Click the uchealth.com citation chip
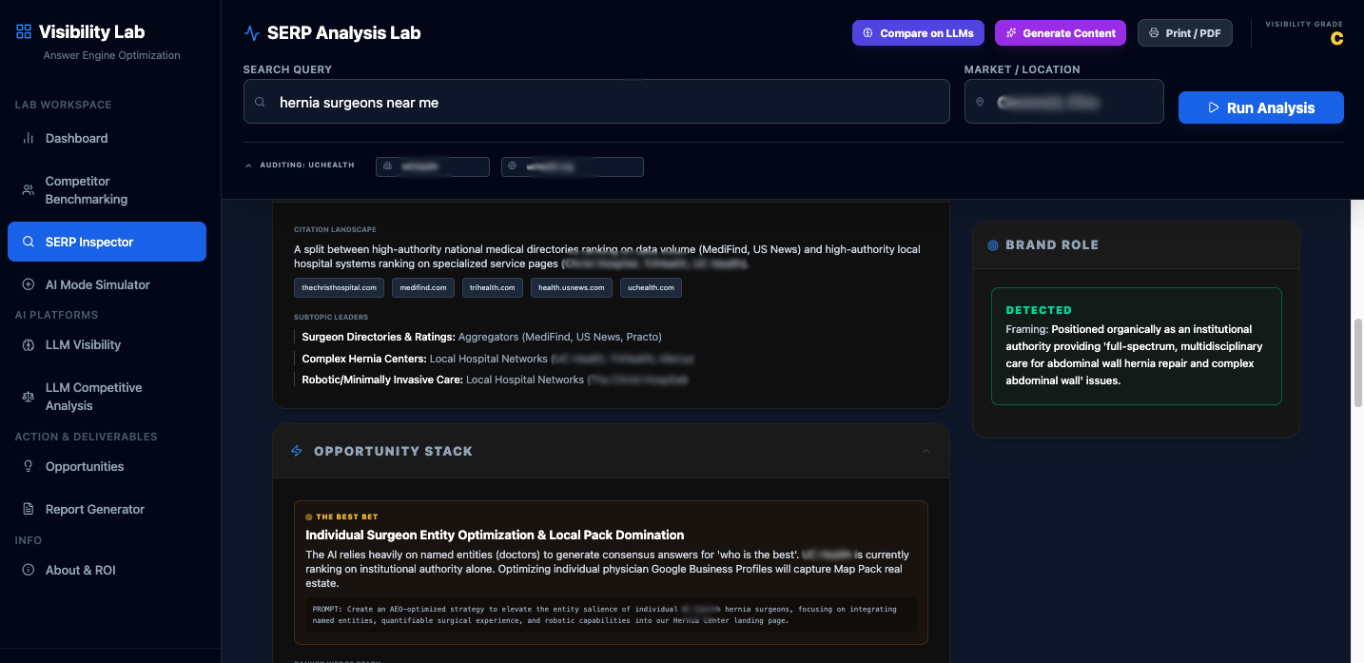The width and height of the screenshot is (1364, 663). tap(651, 287)
